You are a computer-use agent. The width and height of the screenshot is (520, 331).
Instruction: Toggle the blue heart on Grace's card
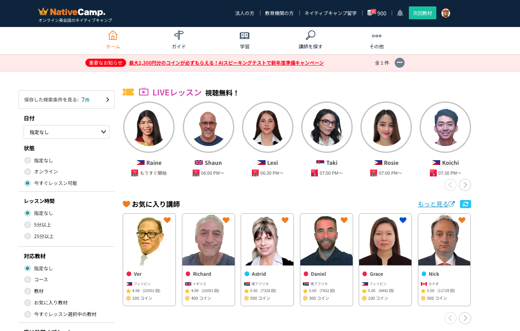tap(402, 220)
